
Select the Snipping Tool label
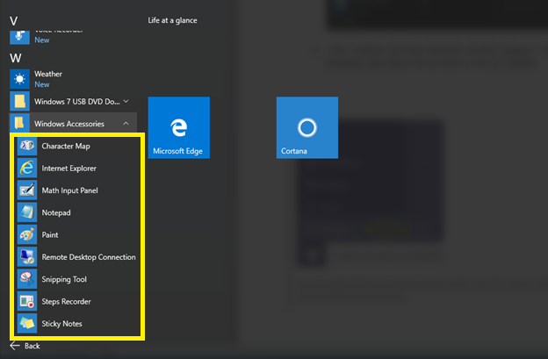(x=64, y=279)
